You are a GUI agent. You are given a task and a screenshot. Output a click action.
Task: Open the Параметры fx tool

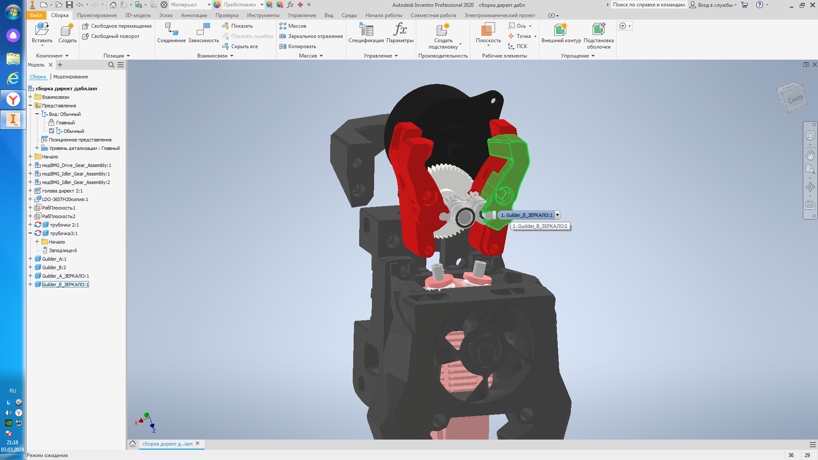tap(400, 30)
